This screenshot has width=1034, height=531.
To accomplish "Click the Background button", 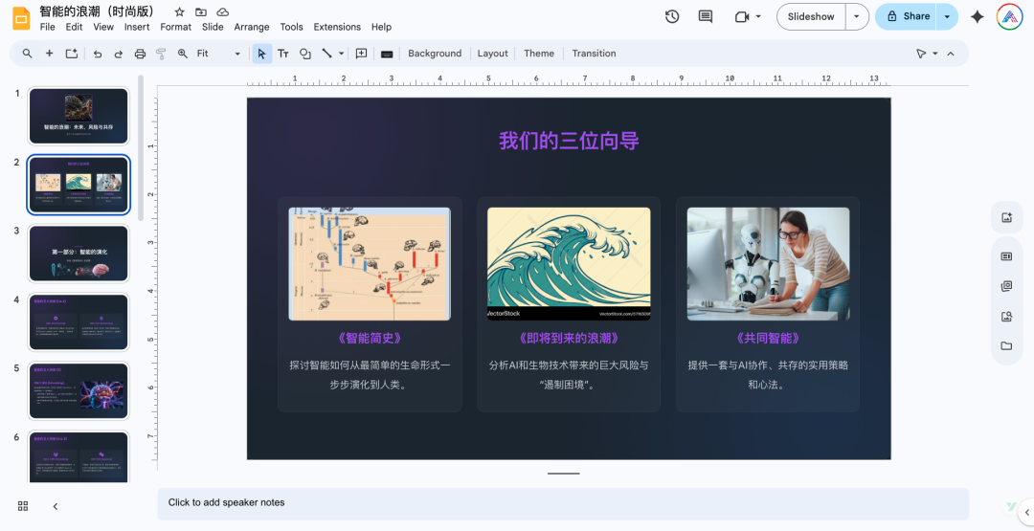I will 435,54.
